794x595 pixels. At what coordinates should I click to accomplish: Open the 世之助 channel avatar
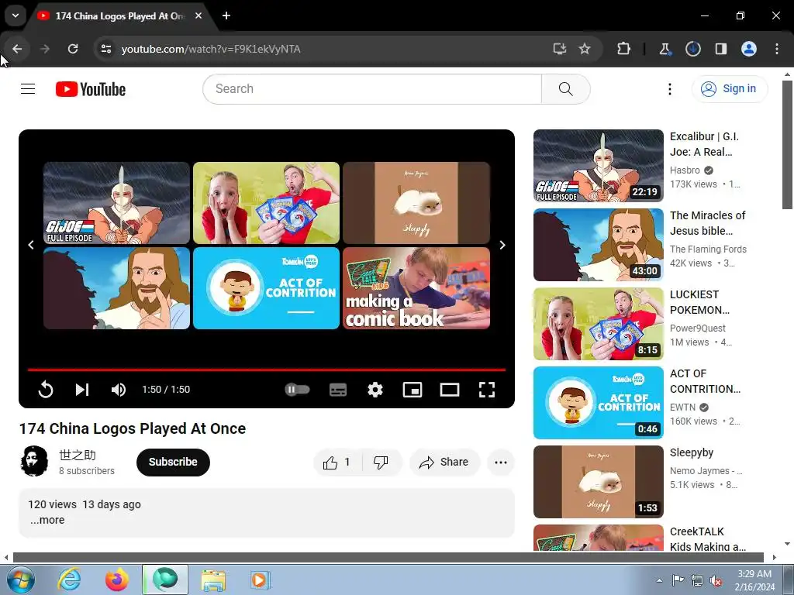34,461
